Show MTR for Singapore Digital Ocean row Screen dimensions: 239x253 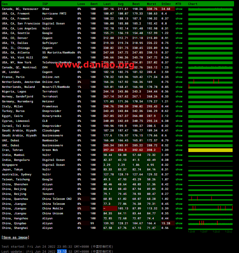[x=179, y=165]
